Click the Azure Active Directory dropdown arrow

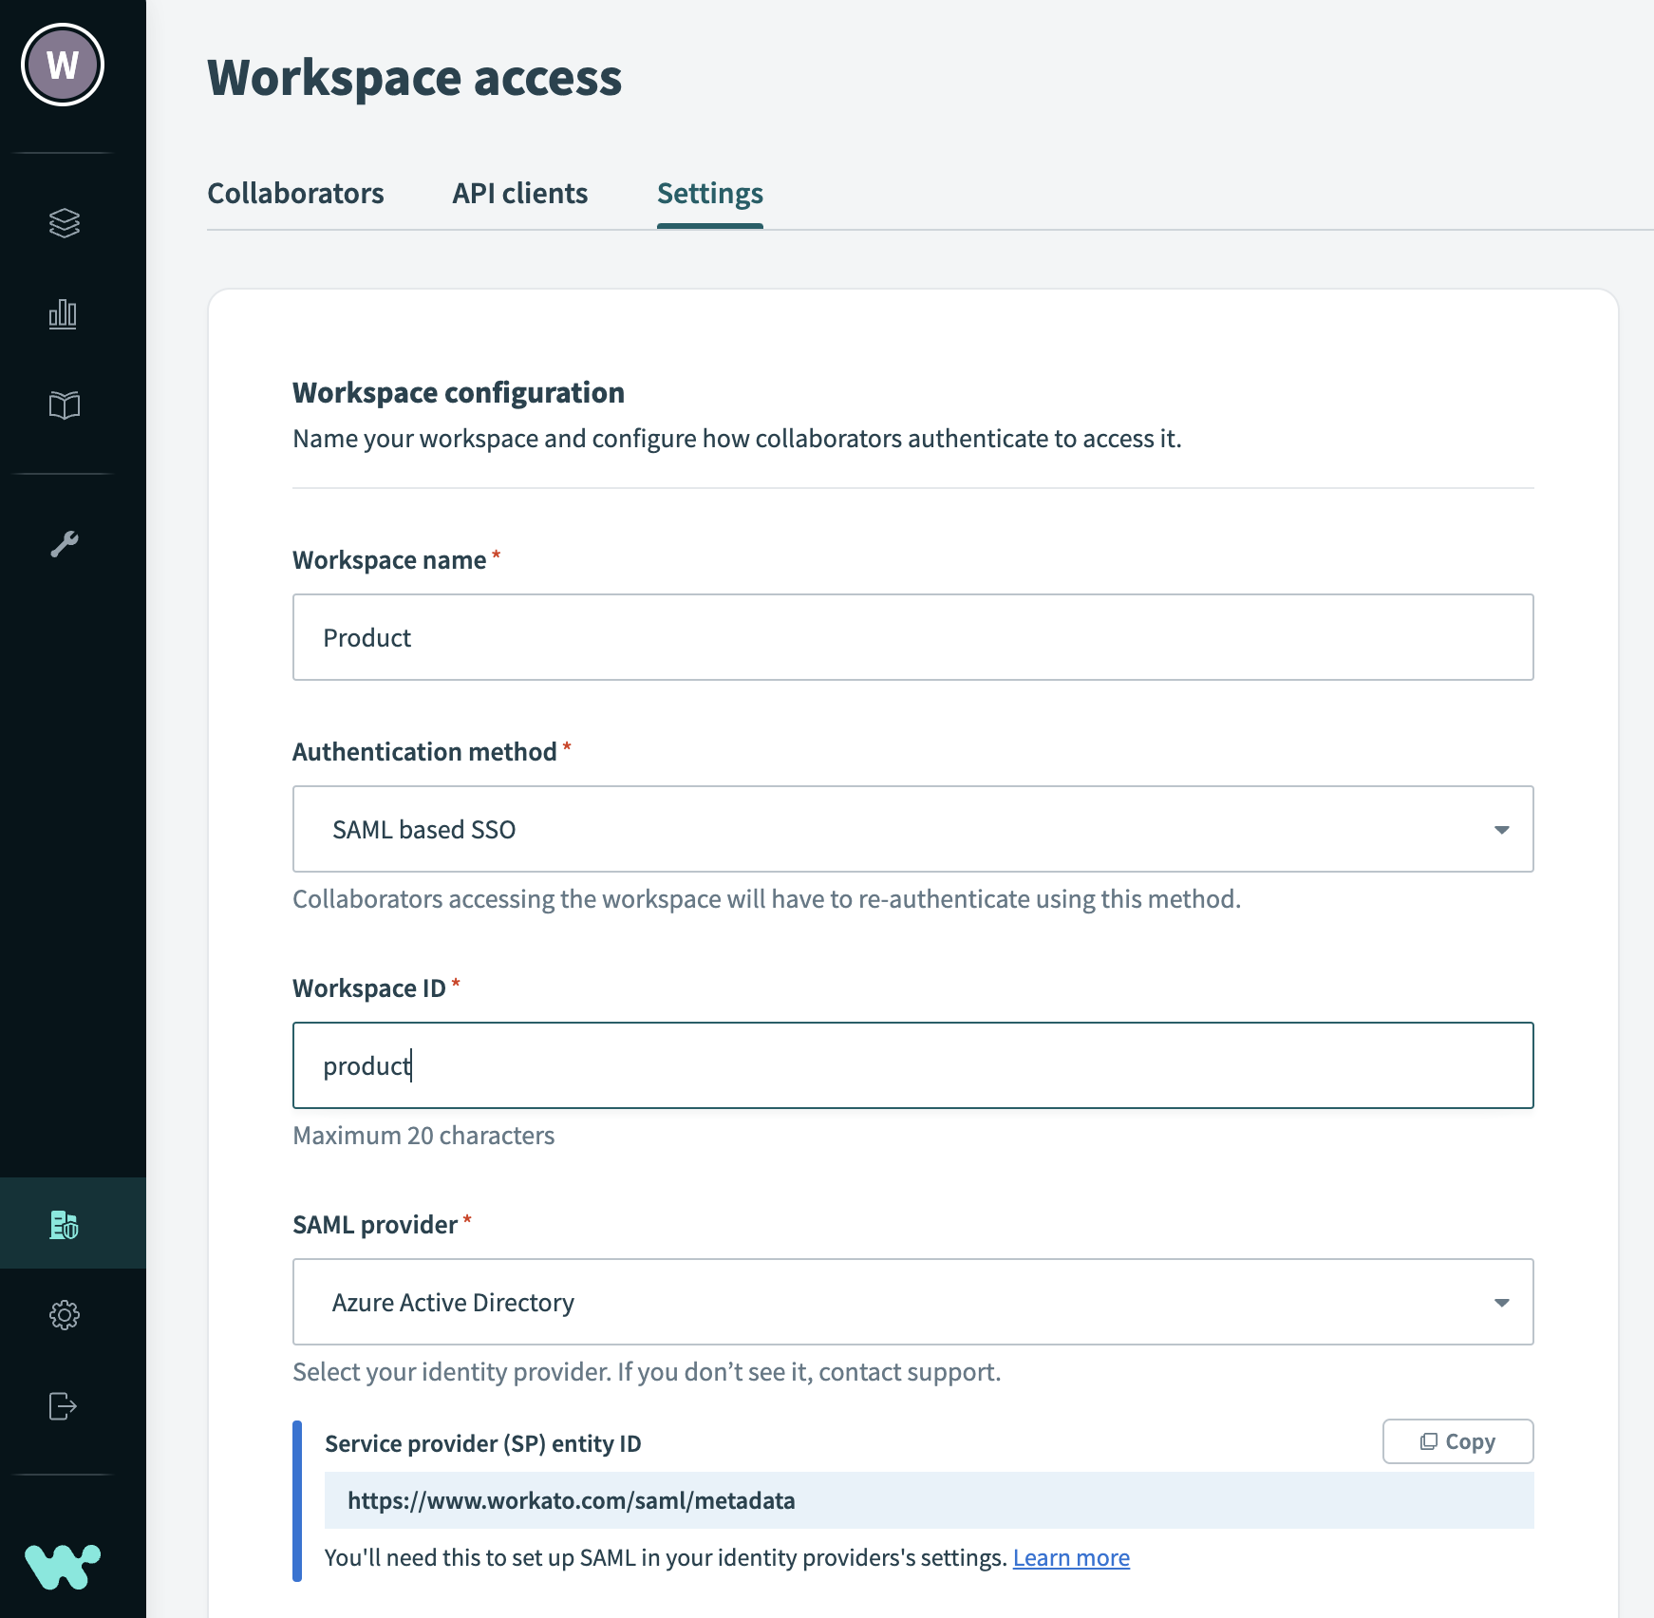pyautogui.click(x=1501, y=1303)
